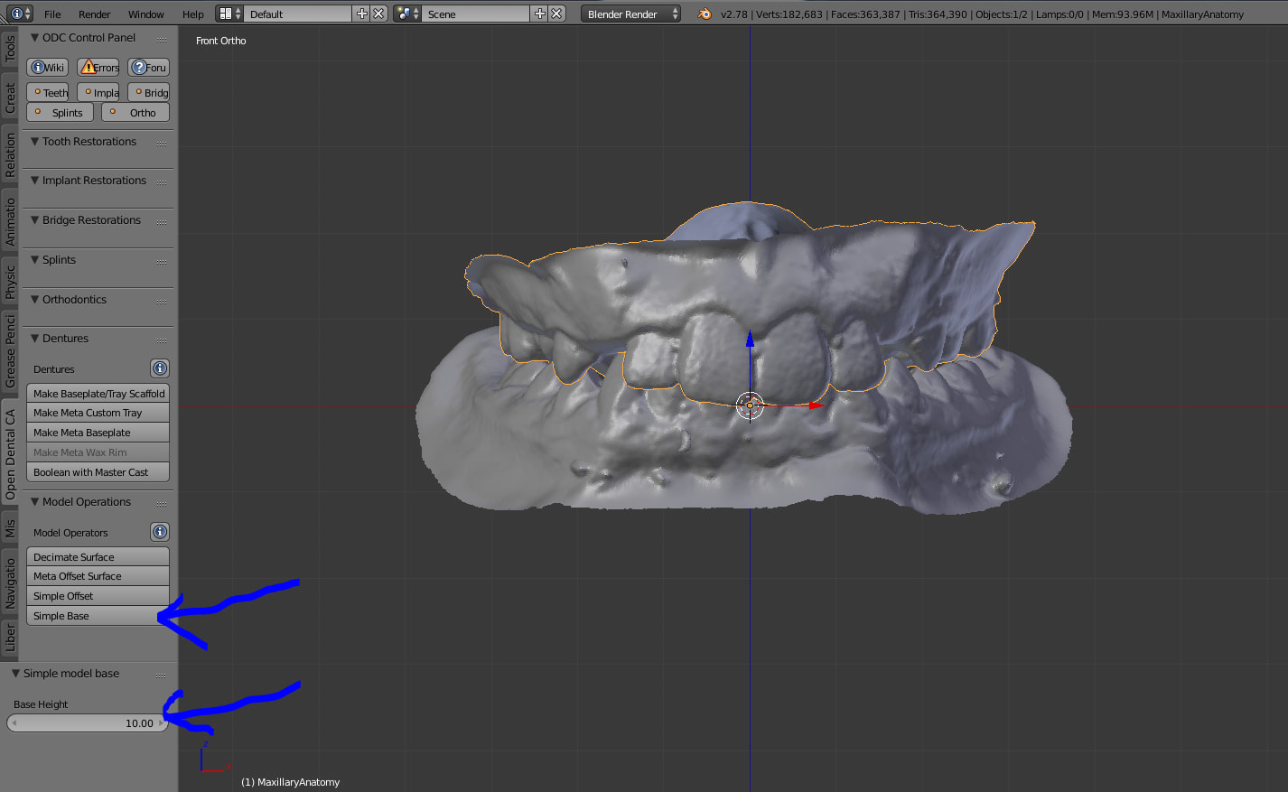Open the Render menu
This screenshot has height=792, width=1288.
pos(94,14)
